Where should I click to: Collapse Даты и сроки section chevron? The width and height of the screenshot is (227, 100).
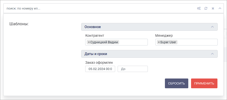pyautogui.click(x=212, y=54)
